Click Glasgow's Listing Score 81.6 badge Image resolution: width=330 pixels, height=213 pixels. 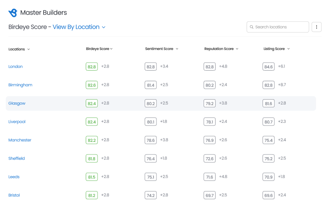[x=269, y=103]
